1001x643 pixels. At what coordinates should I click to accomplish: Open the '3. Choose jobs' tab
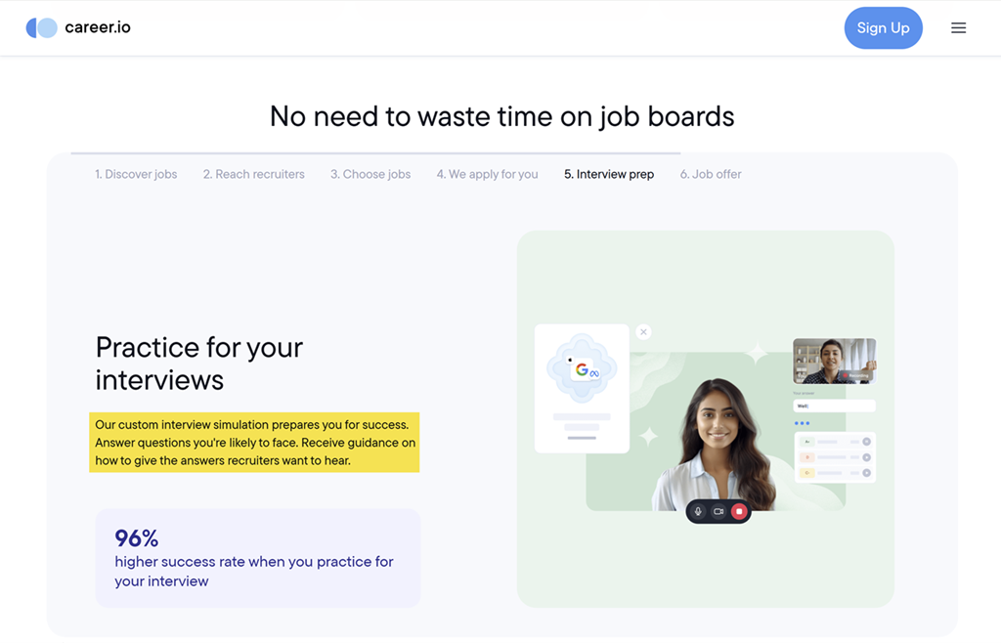coord(370,174)
